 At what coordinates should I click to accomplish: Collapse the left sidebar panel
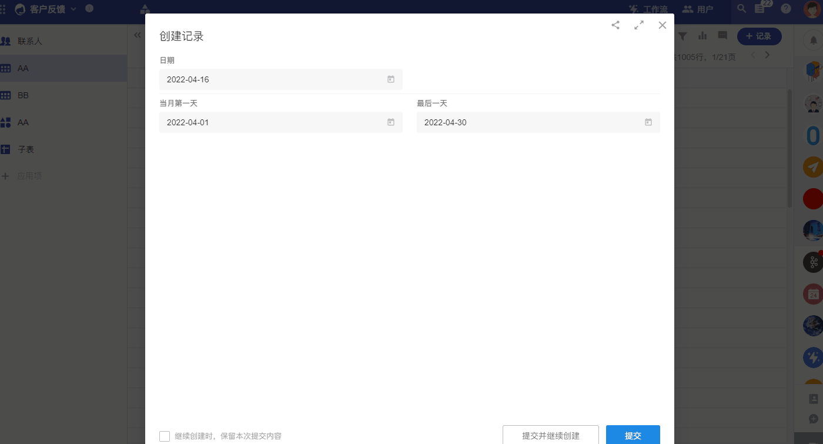(x=138, y=35)
